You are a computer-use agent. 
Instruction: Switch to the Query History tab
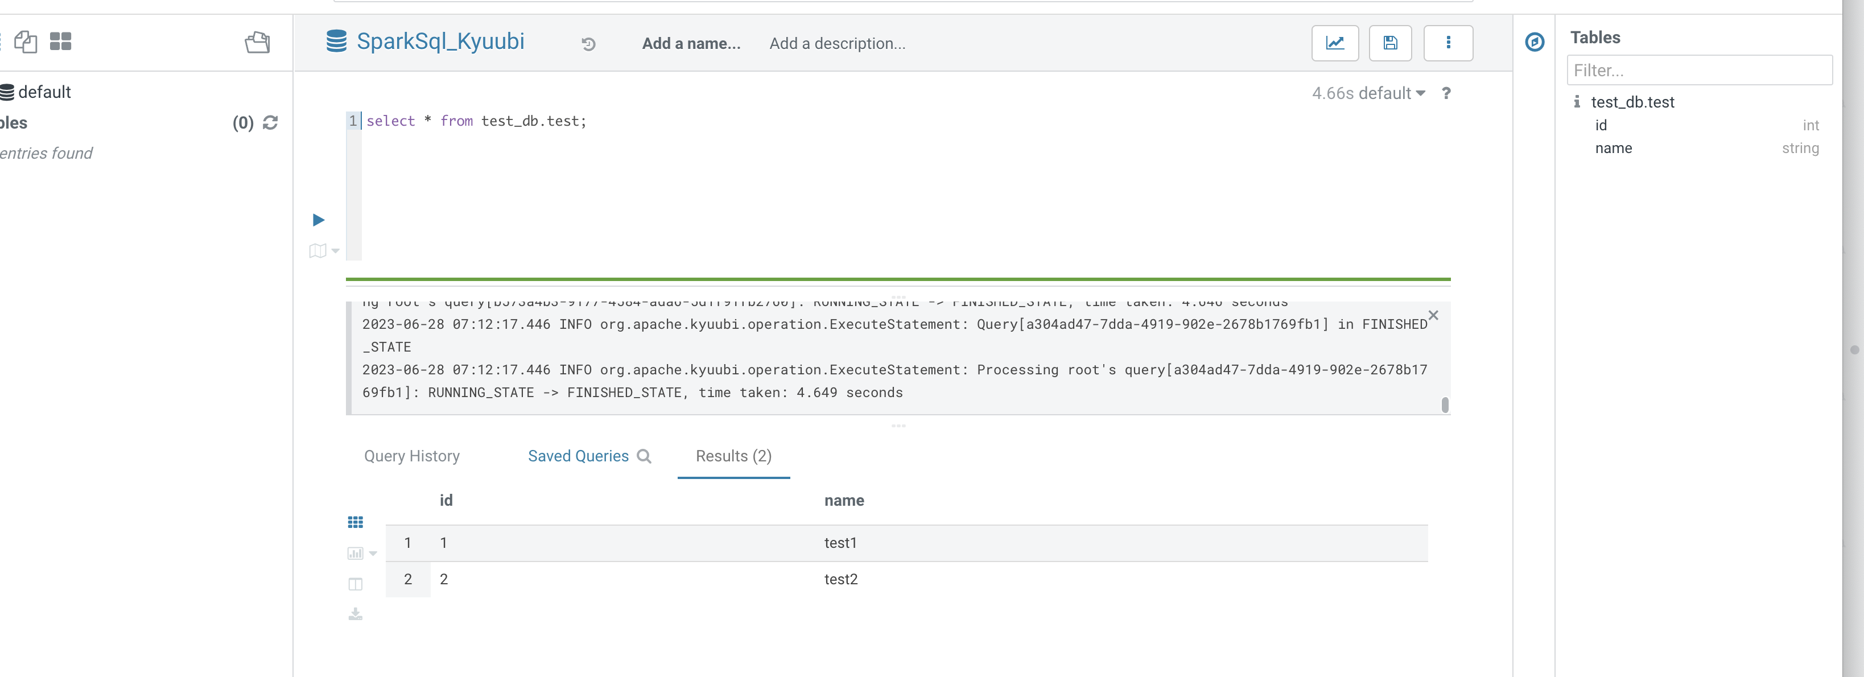pos(412,456)
